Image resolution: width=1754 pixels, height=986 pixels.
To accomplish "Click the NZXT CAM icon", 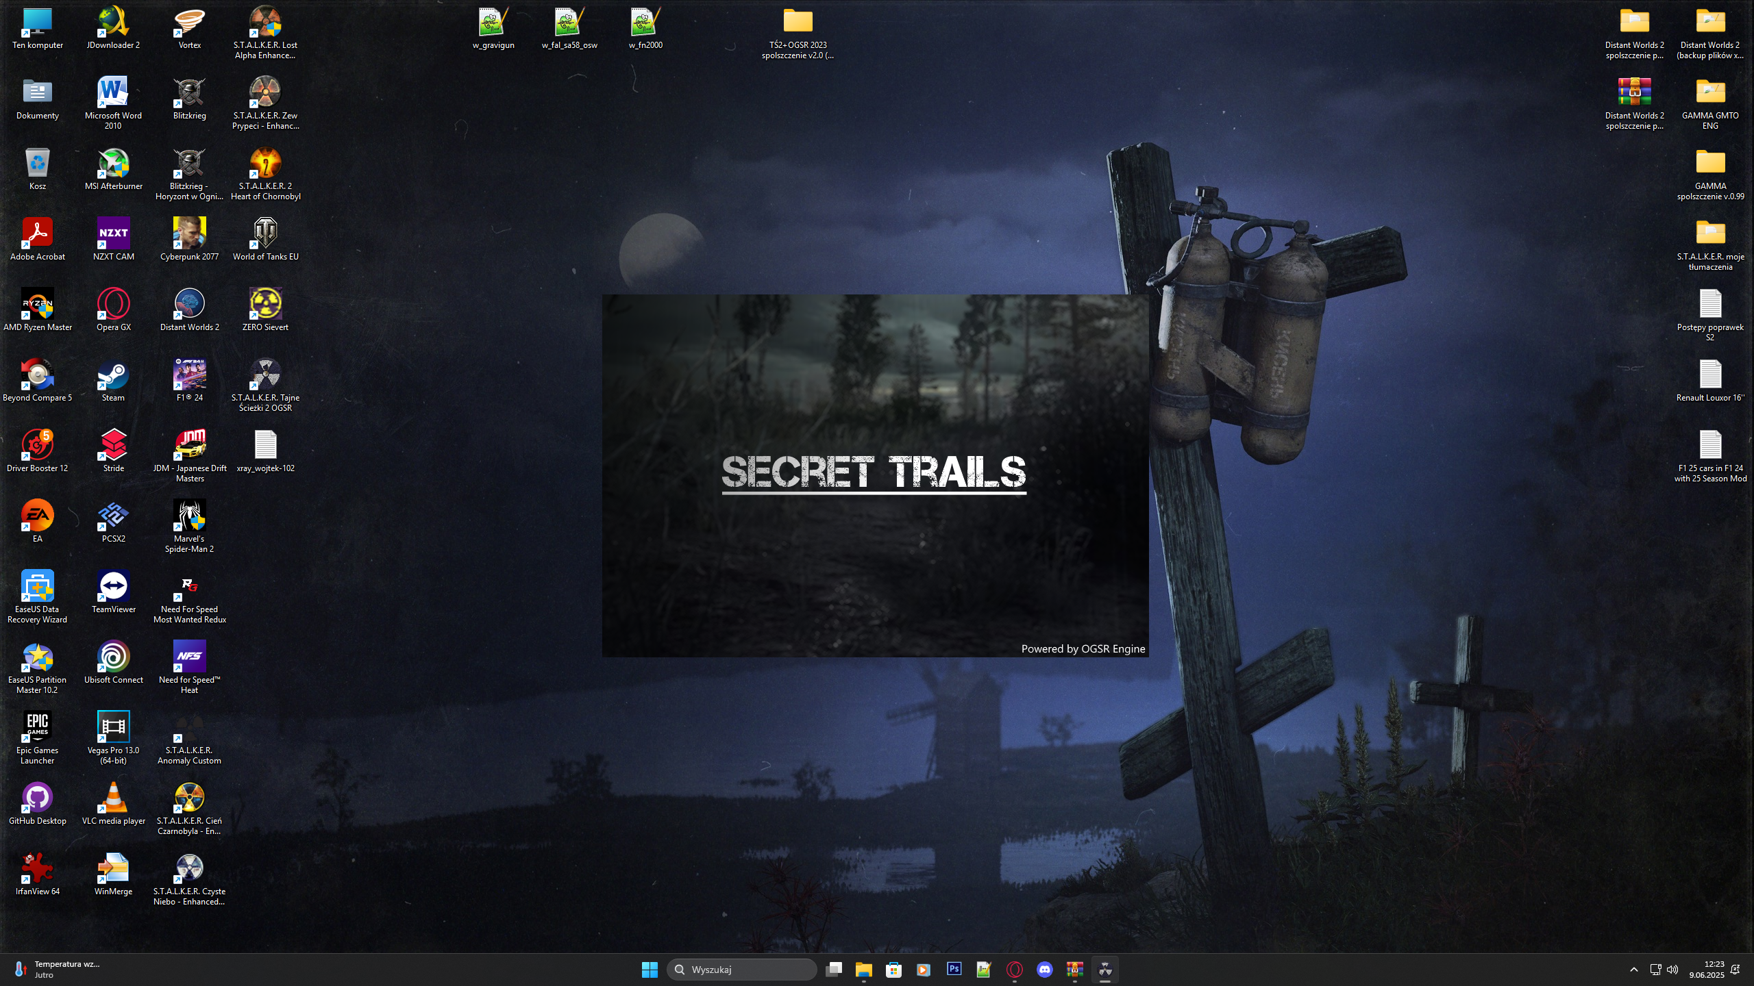I will coord(113,240).
